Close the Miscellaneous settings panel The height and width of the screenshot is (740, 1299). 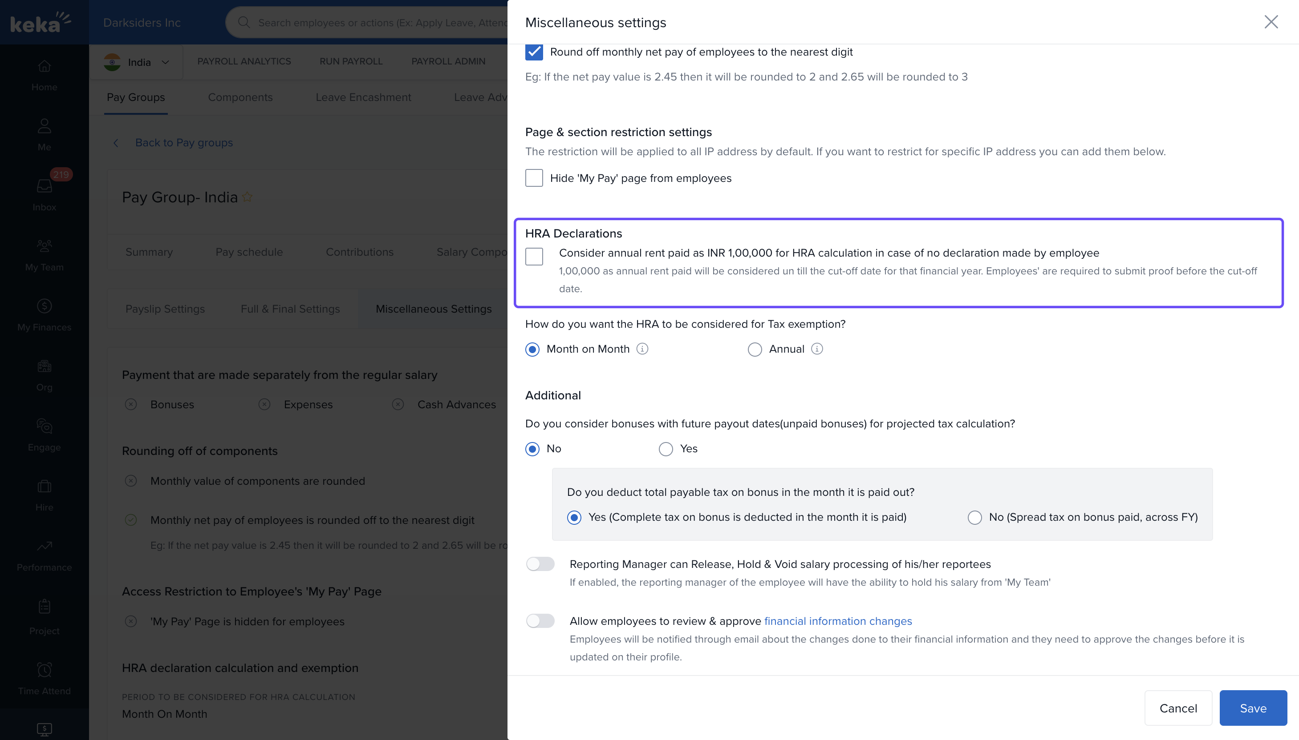(1271, 22)
